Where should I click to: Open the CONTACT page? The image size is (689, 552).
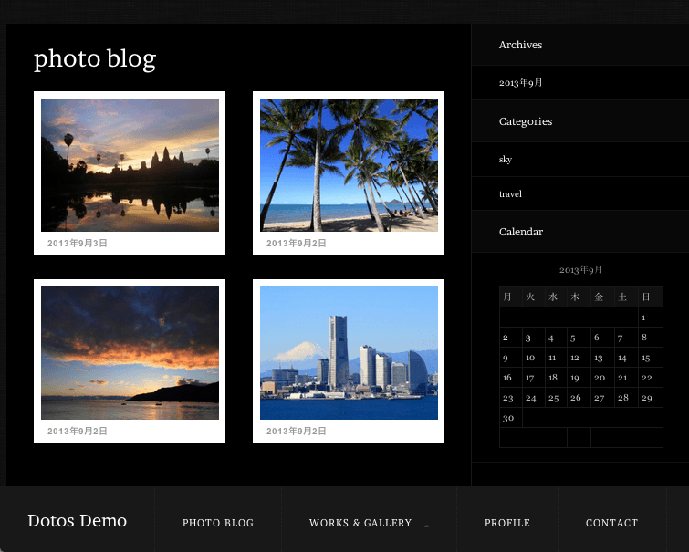(611, 523)
